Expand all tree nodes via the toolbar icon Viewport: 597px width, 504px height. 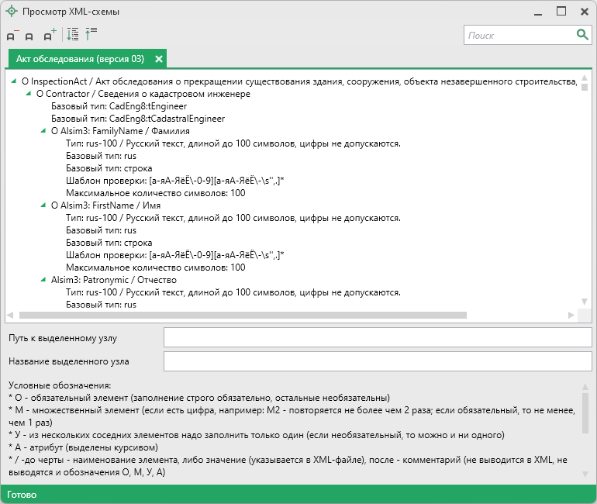73,34
